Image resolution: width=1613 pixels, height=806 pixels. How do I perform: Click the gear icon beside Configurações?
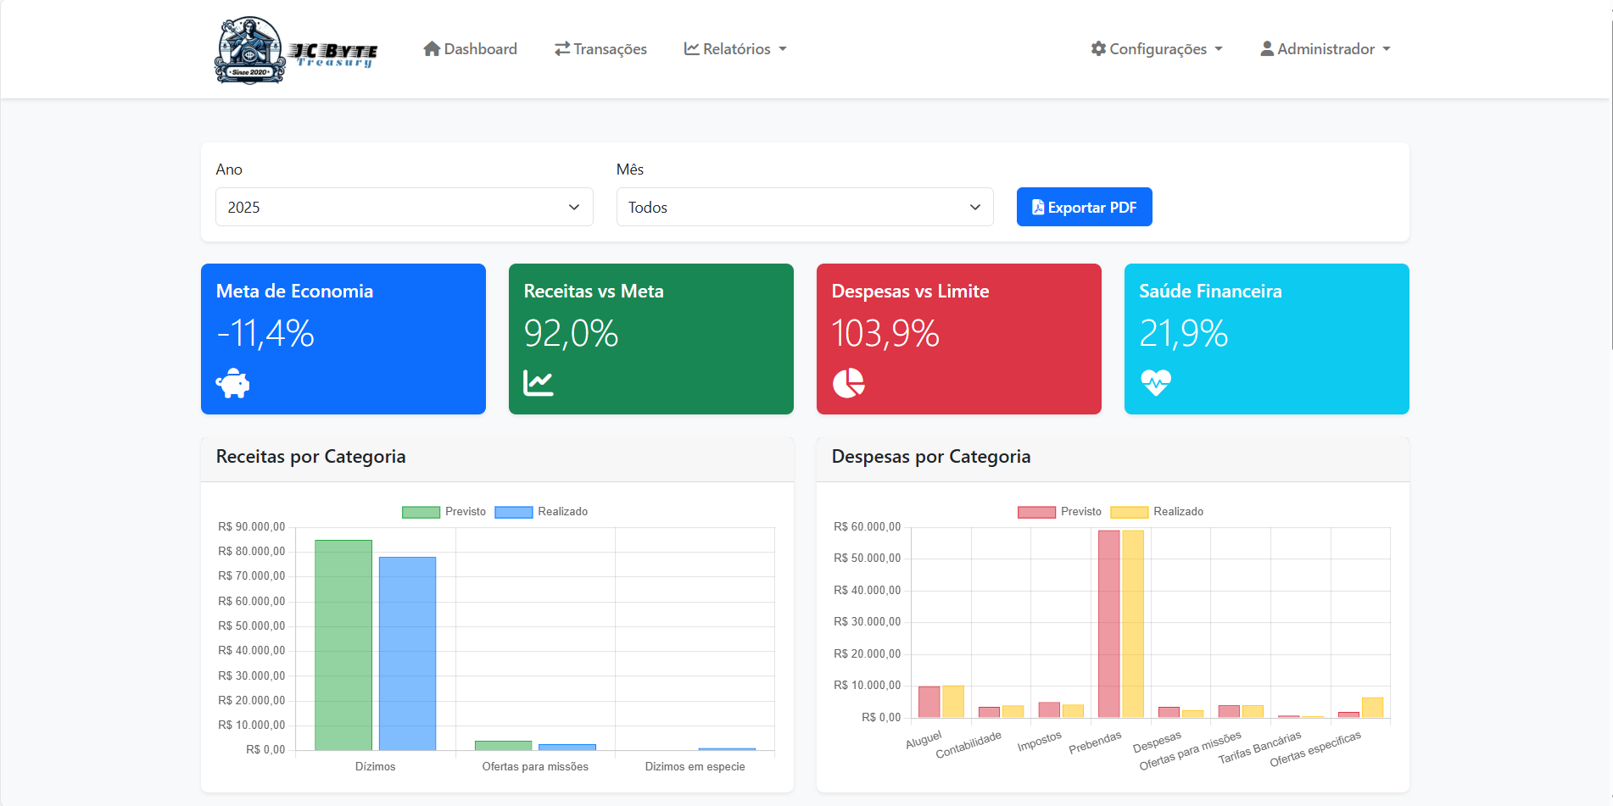click(1098, 49)
